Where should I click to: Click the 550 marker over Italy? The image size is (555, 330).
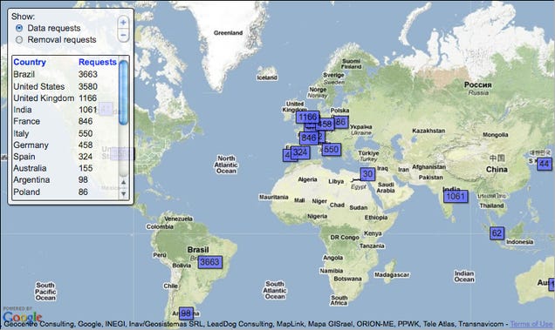[x=332, y=150]
